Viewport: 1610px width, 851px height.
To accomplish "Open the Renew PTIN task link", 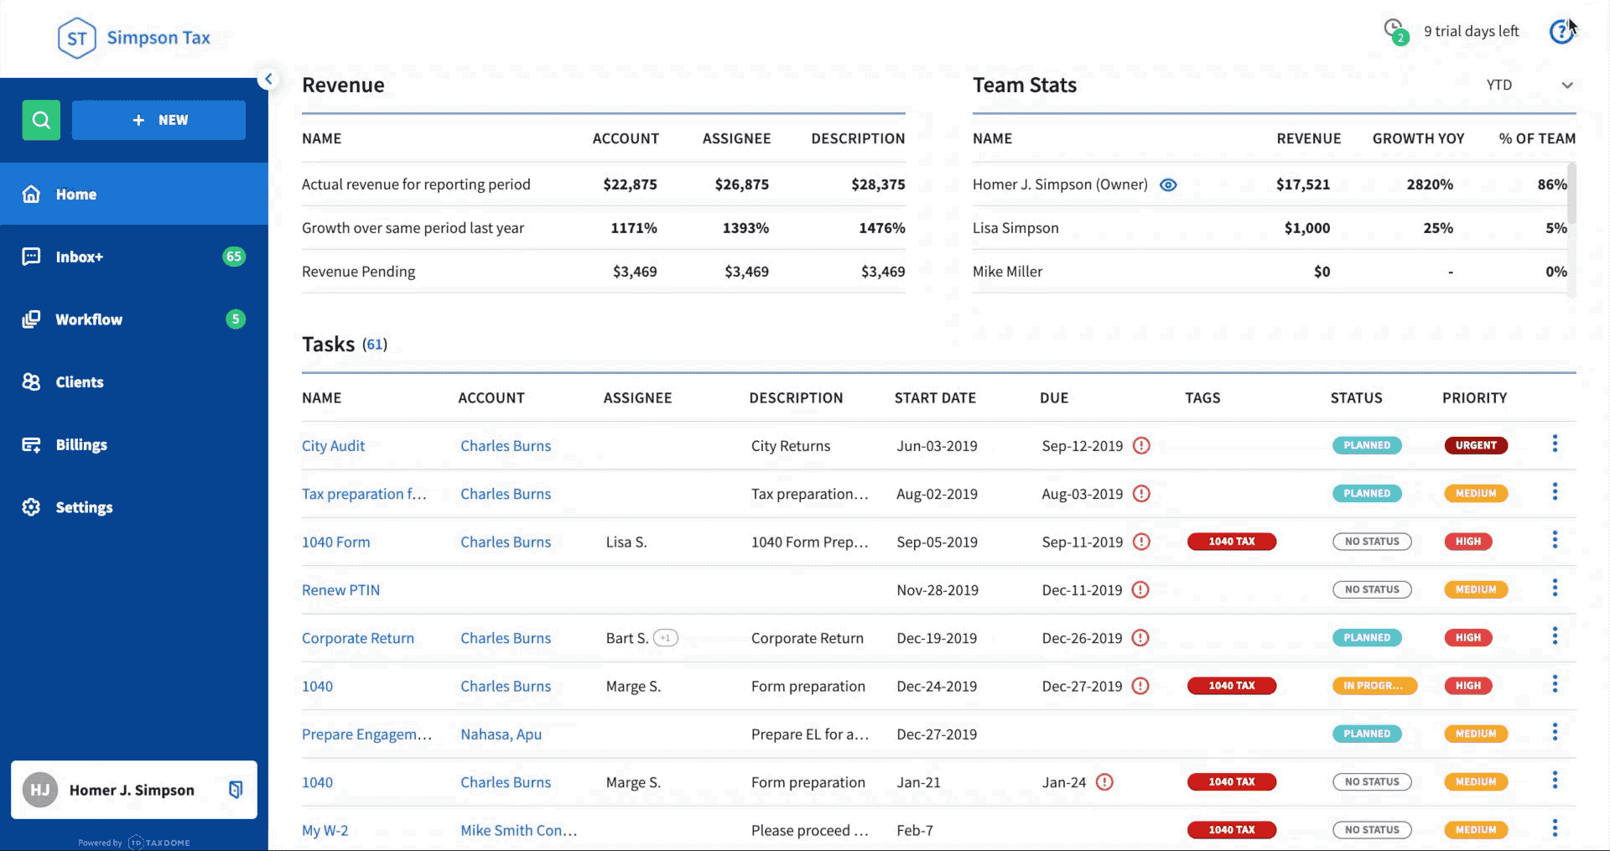I will coord(340,590).
